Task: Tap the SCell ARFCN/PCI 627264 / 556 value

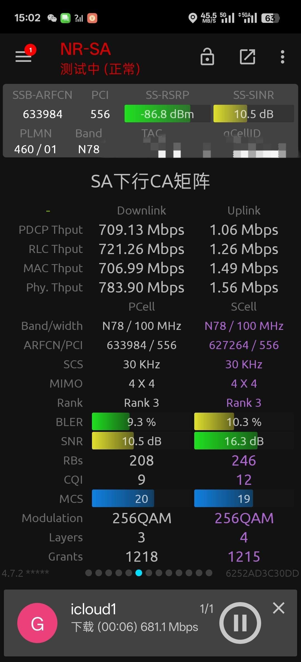Action: [244, 345]
